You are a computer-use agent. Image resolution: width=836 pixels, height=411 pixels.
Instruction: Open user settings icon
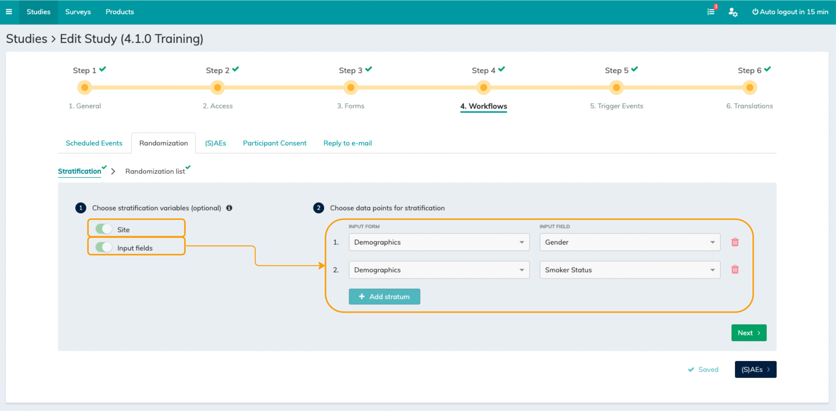tap(732, 12)
